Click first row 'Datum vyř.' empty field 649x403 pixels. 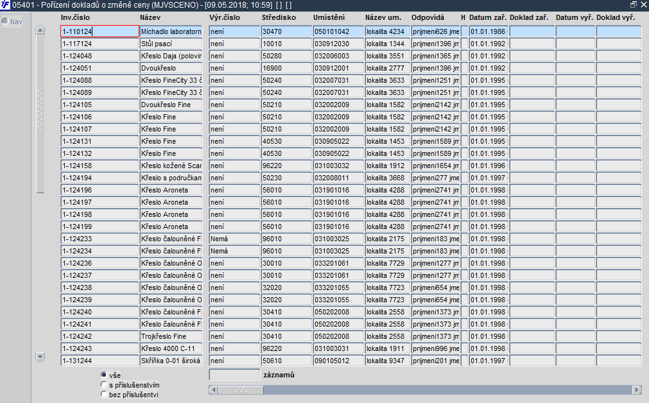click(x=575, y=31)
